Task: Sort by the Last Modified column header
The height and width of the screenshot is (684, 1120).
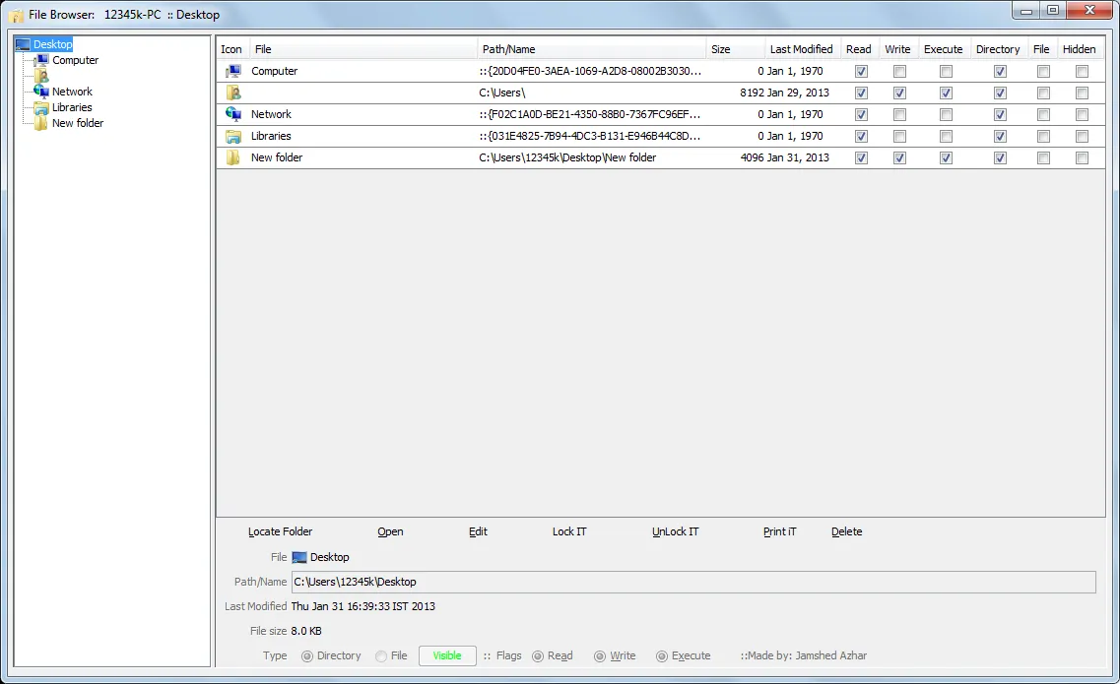Action: (x=802, y=49)
